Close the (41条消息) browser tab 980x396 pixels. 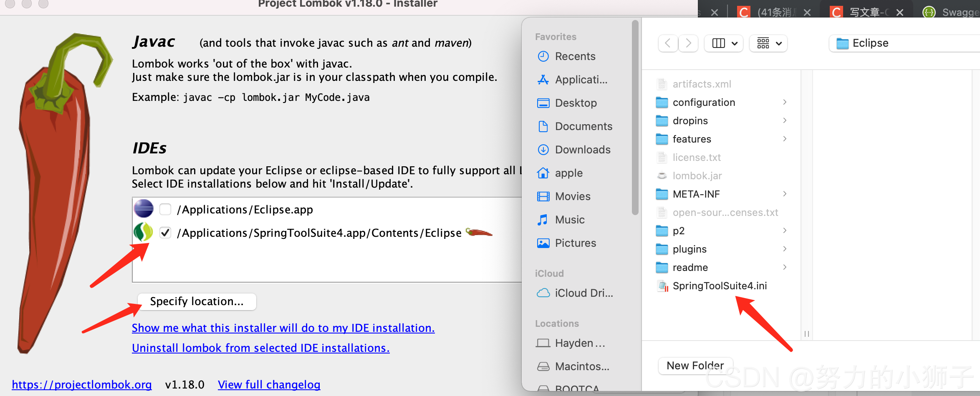[x=807, y=12]
